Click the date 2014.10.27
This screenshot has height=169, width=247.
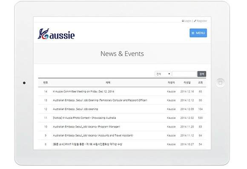187,144
